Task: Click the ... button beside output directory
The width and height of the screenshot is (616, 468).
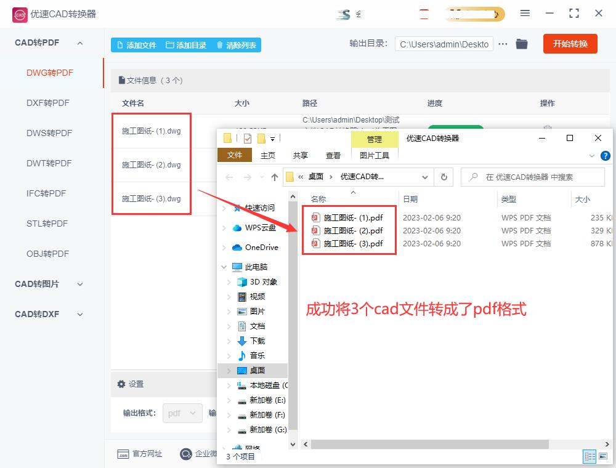Action: pos(504,44)
